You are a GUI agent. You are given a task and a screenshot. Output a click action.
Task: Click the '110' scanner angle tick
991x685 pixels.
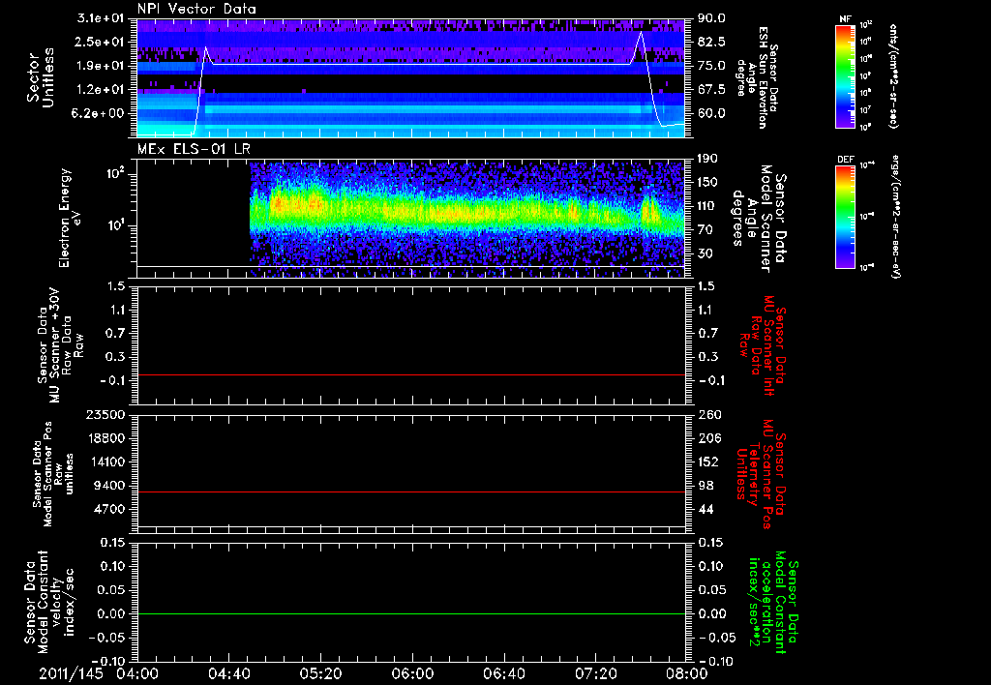click(x=707, y=206)
